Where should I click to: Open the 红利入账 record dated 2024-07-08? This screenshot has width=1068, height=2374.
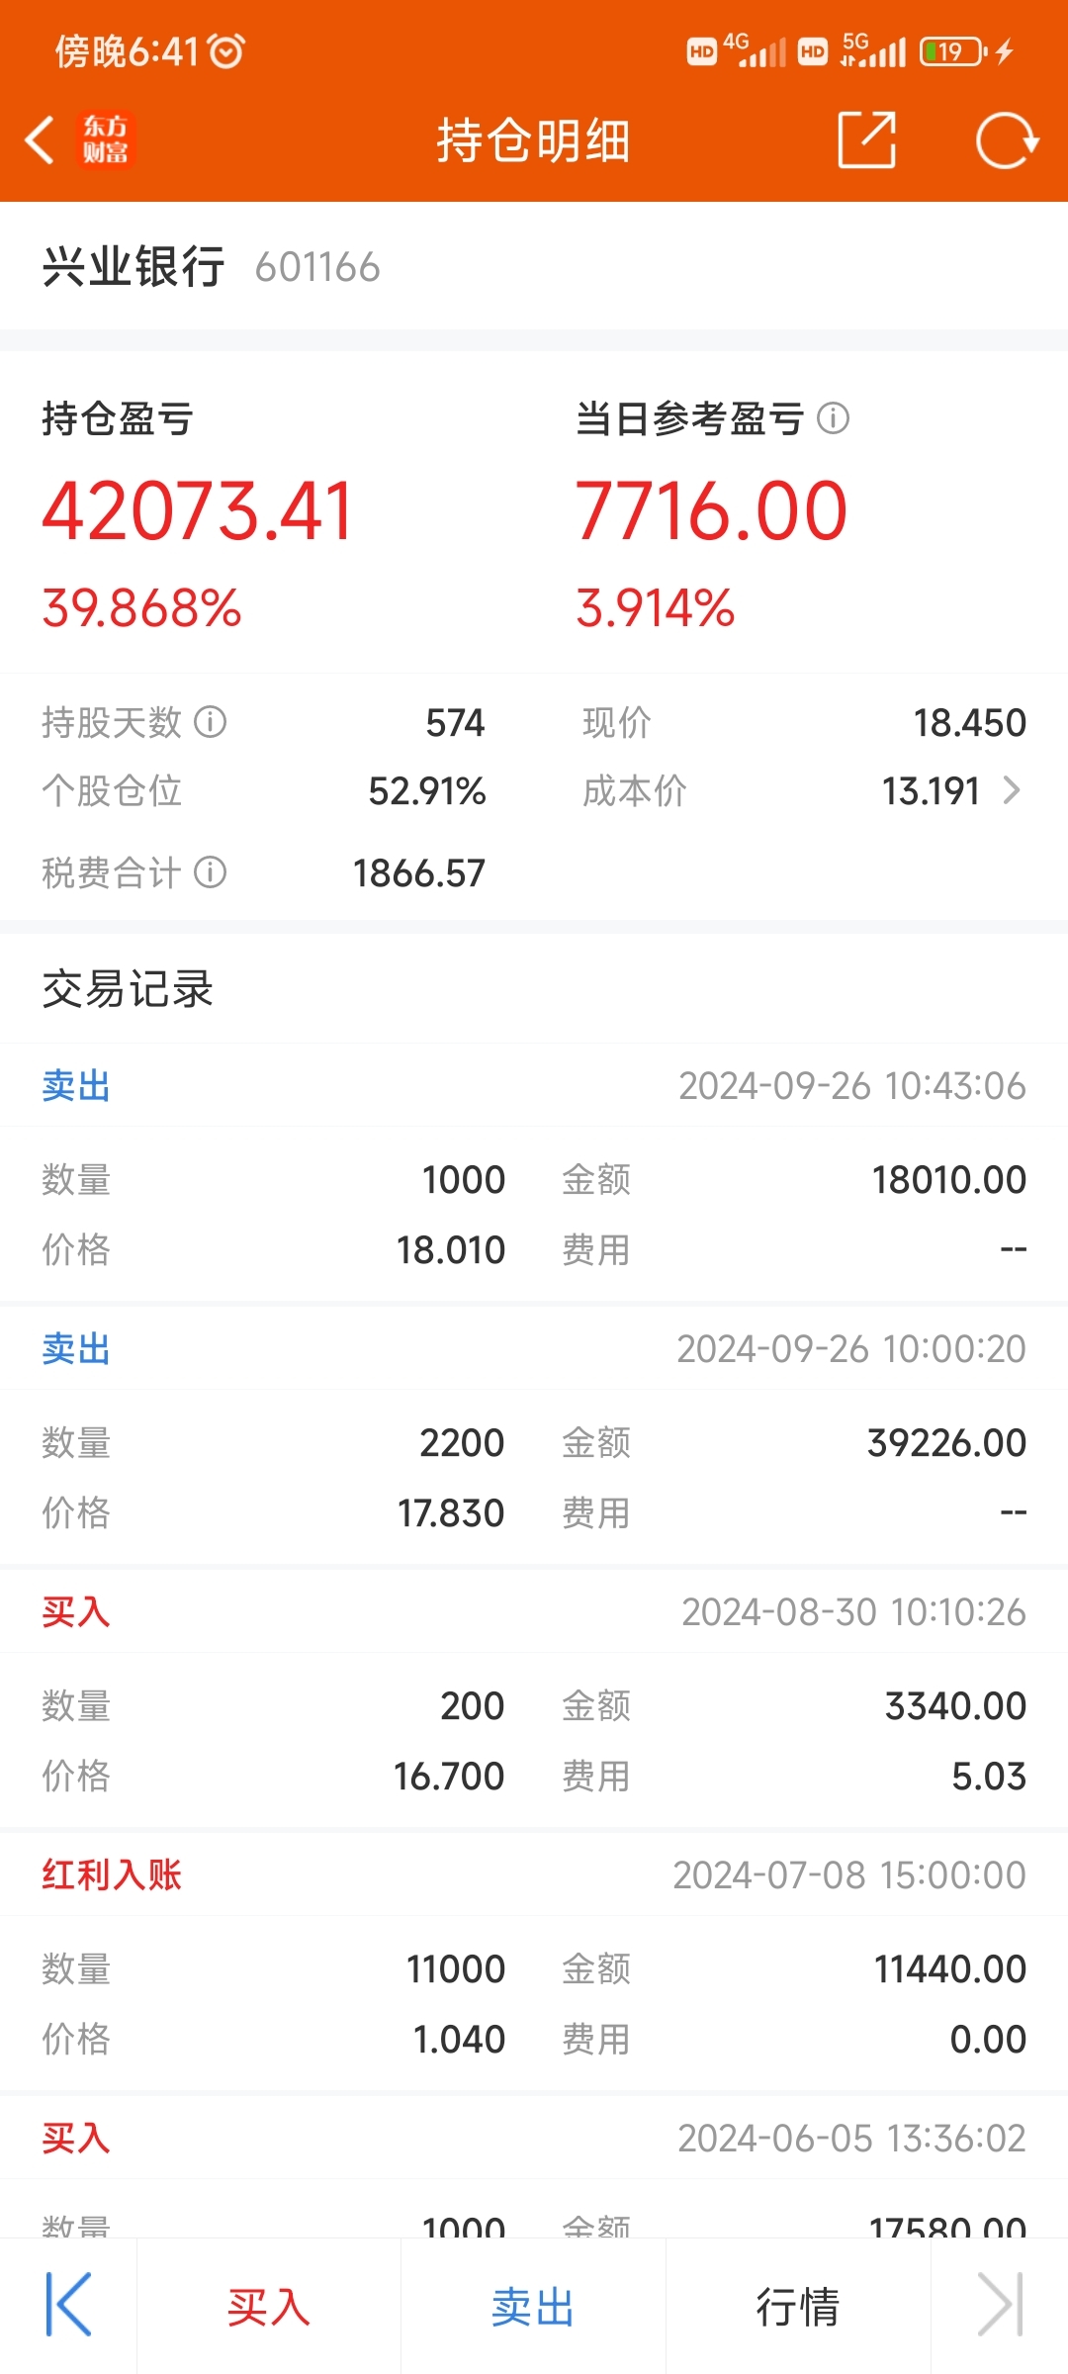(534, 1963)
